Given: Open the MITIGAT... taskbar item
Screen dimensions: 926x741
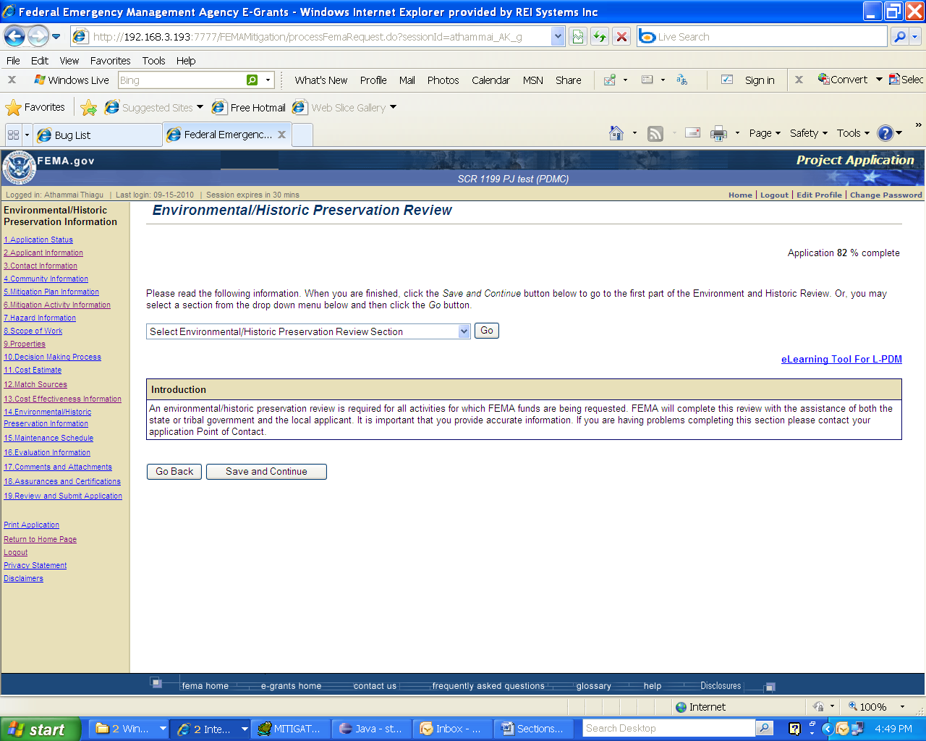Looking at the screenshot, I should point(290,729).
